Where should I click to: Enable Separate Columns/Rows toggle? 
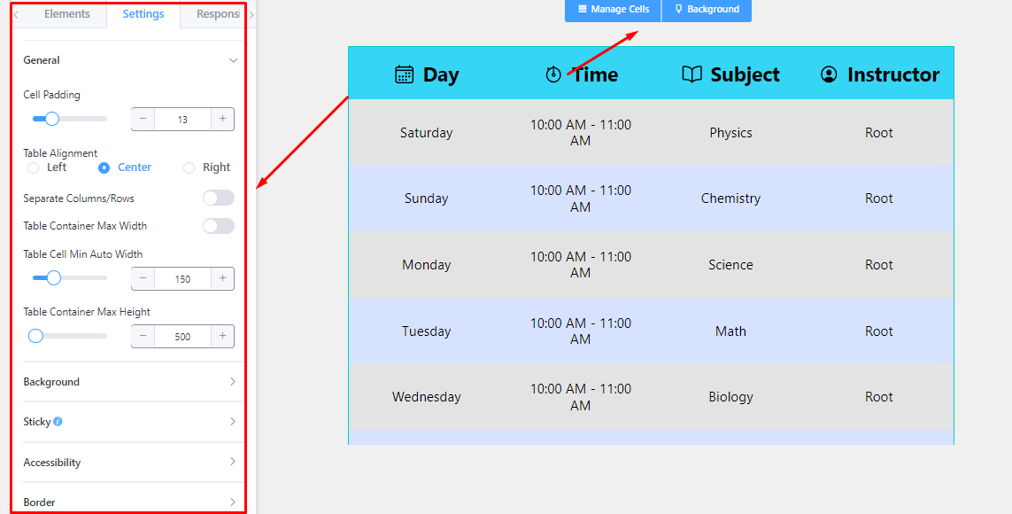click(x=218, y=199)
